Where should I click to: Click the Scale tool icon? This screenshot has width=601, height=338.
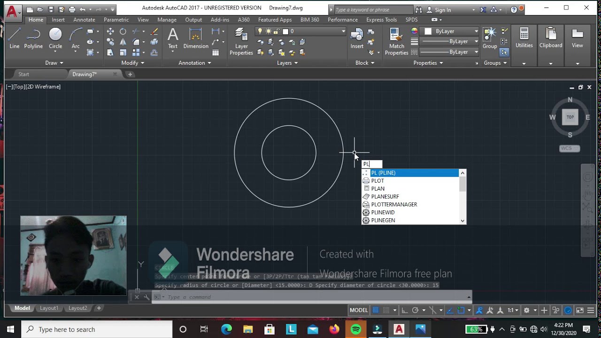[123, 52]
